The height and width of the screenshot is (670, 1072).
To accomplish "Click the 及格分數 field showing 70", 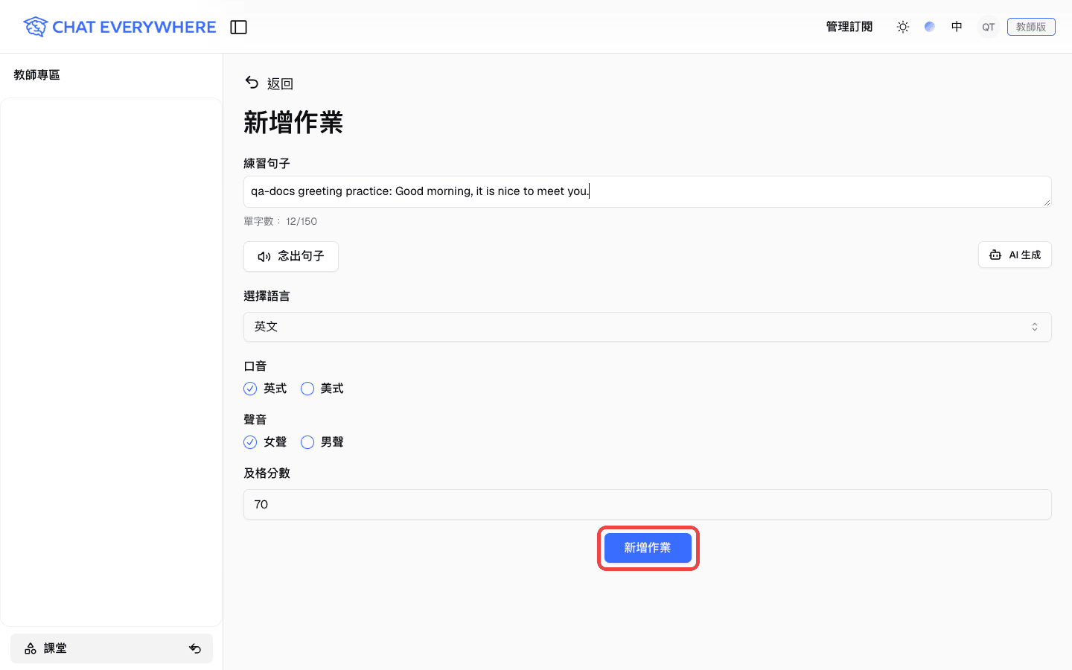I will coord(648,504).
